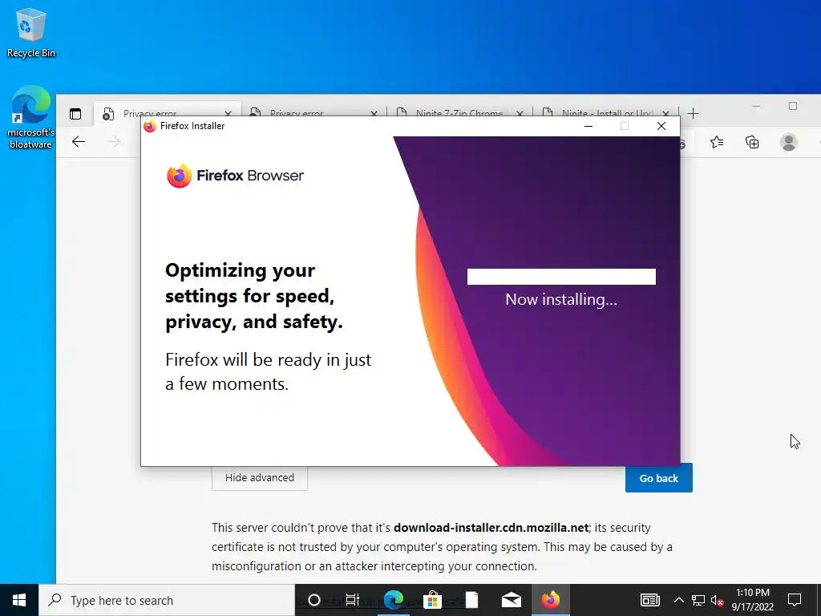Close the first Privacy error tab
Screen dimensions: 821x616
coord(228,113)
